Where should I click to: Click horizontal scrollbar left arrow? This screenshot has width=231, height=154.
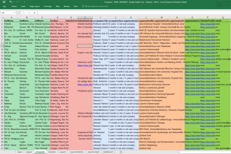coord(178,152)
